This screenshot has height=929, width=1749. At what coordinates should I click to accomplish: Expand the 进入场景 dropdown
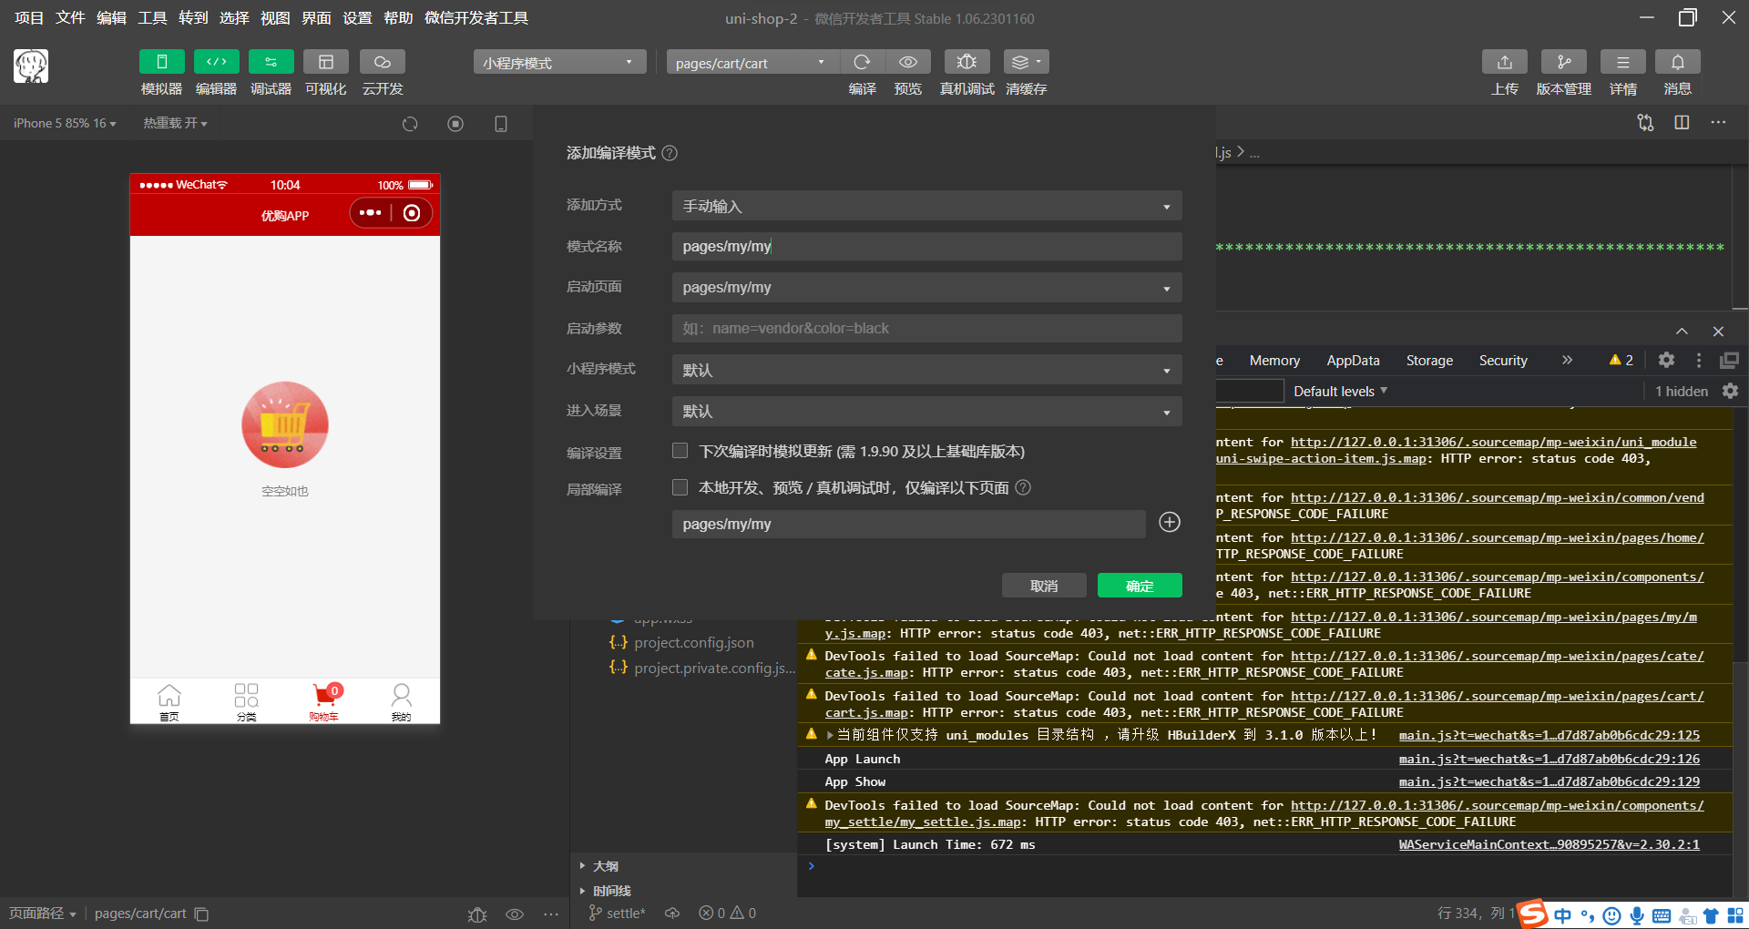(926, 411)
